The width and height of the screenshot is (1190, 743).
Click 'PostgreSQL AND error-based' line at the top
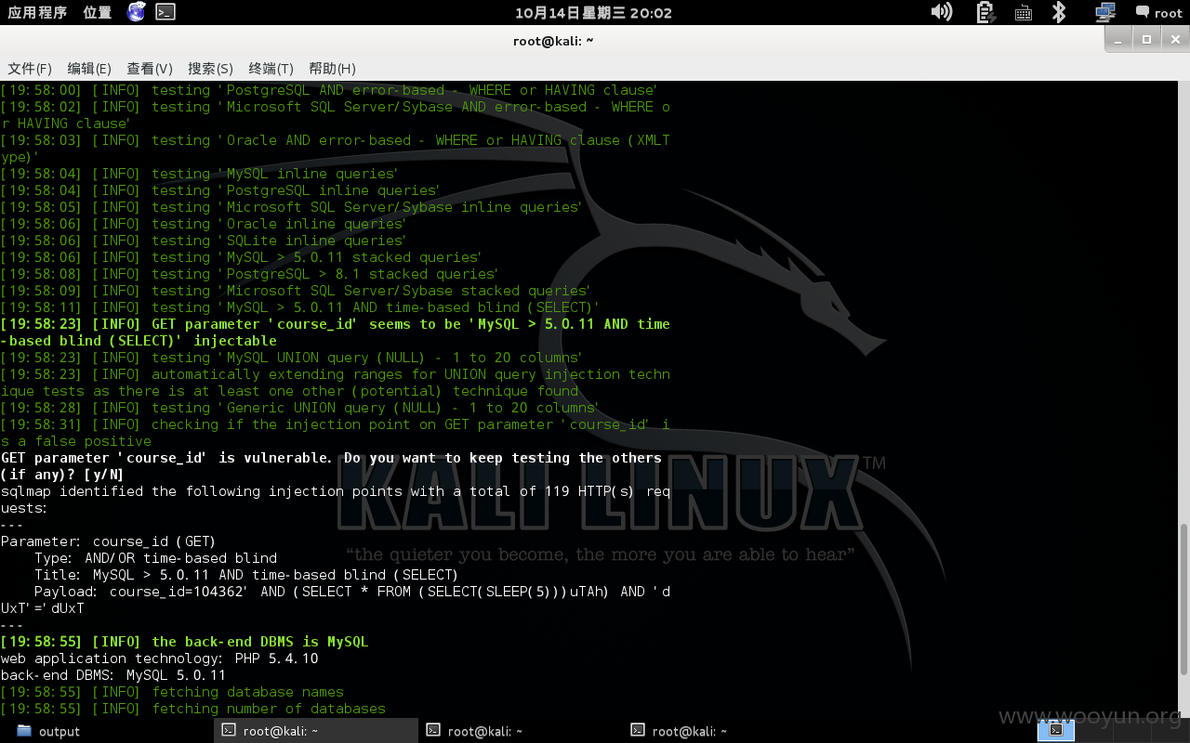tap(329, 90)
